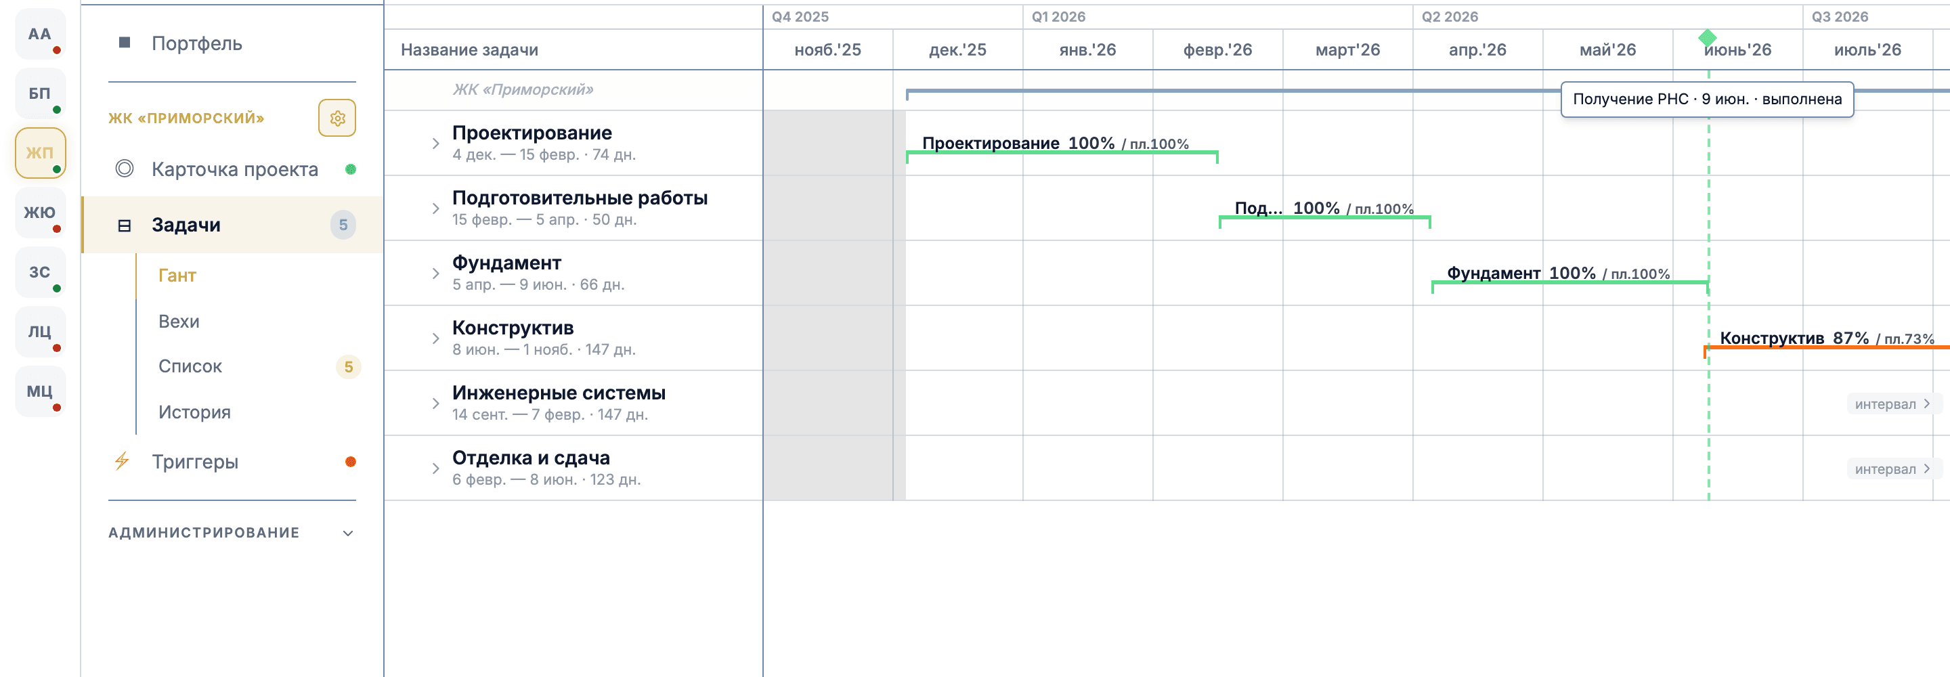The height and width of the screenshot is (677, 1950).
Task: Click the Портфель square icon
Action: [x=125, y=43]
